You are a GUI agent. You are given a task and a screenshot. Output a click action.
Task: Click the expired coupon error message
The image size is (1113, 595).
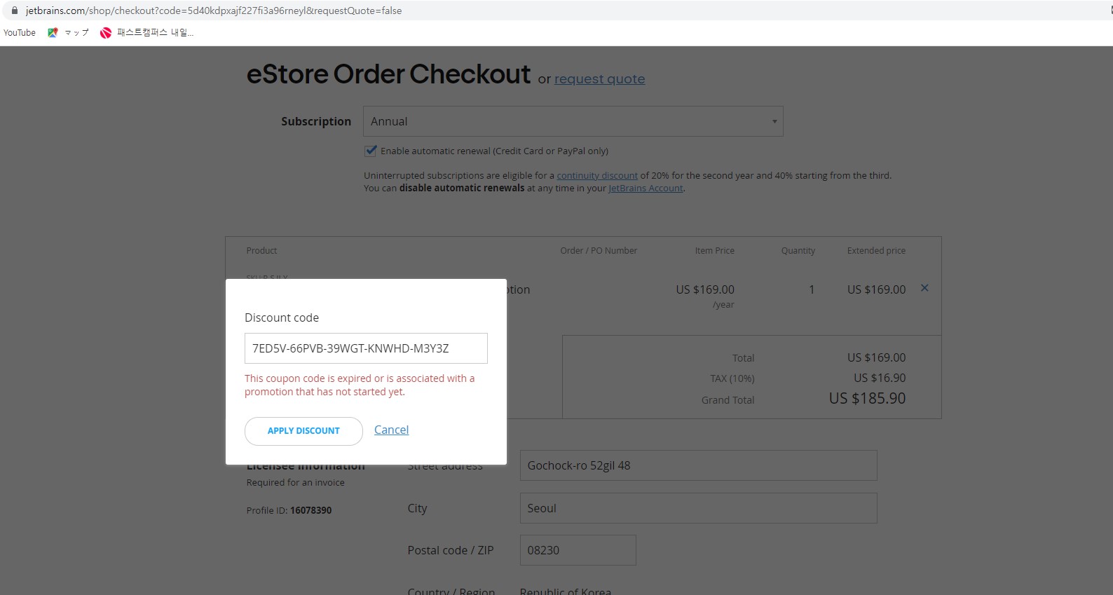pos(360,385)
